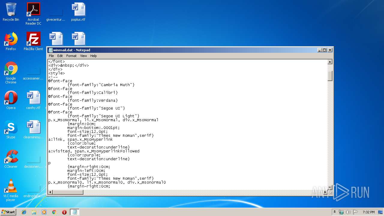Click the horizontal scrollbar right arrow
This screenshot has width=384, height=216.
(325, 192)
